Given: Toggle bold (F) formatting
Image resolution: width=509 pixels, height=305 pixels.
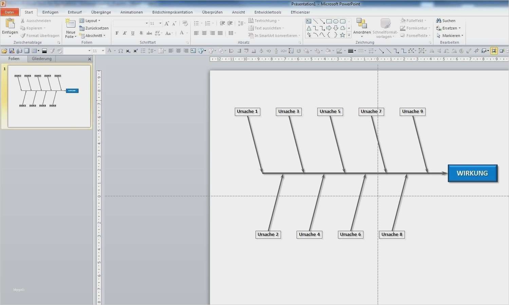Looking at the screenshot, I should 117,33.
